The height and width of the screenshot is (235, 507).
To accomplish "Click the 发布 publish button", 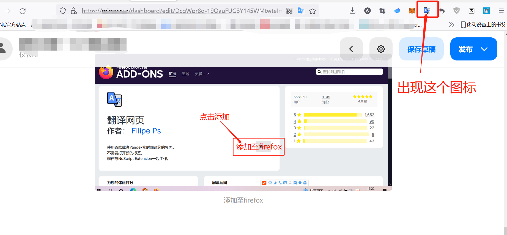I will click(x=465, y=49).
